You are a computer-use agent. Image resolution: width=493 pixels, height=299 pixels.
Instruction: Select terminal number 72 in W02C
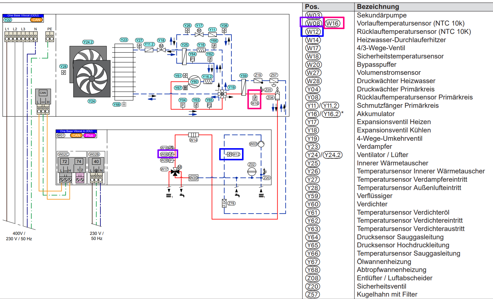tap(64, 162)
